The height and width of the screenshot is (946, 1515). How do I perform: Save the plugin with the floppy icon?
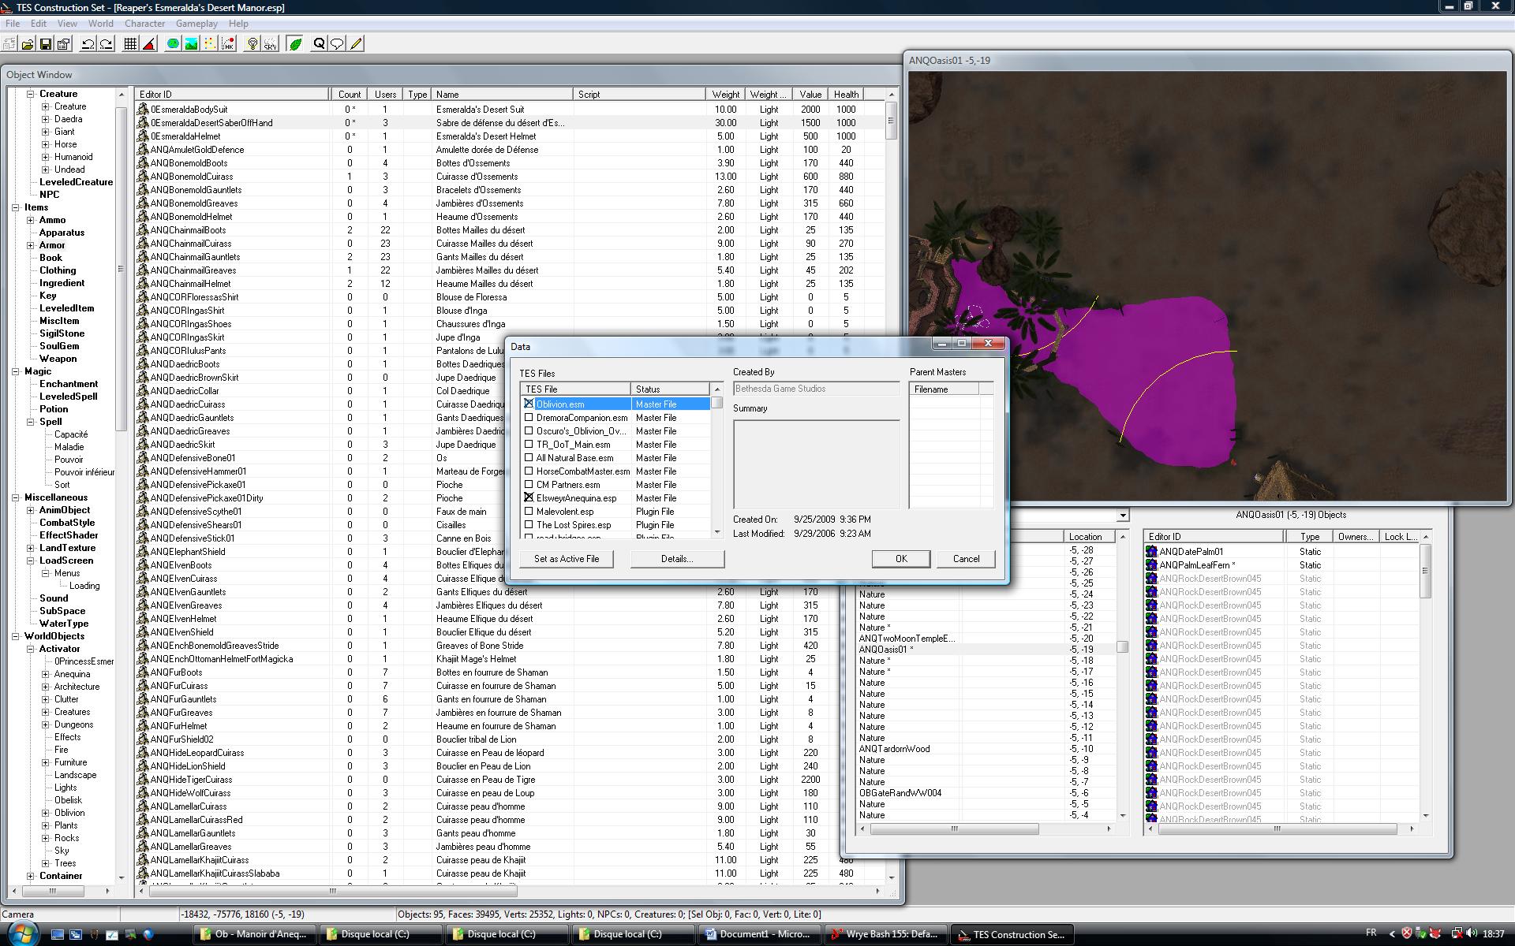coord(46,44)
